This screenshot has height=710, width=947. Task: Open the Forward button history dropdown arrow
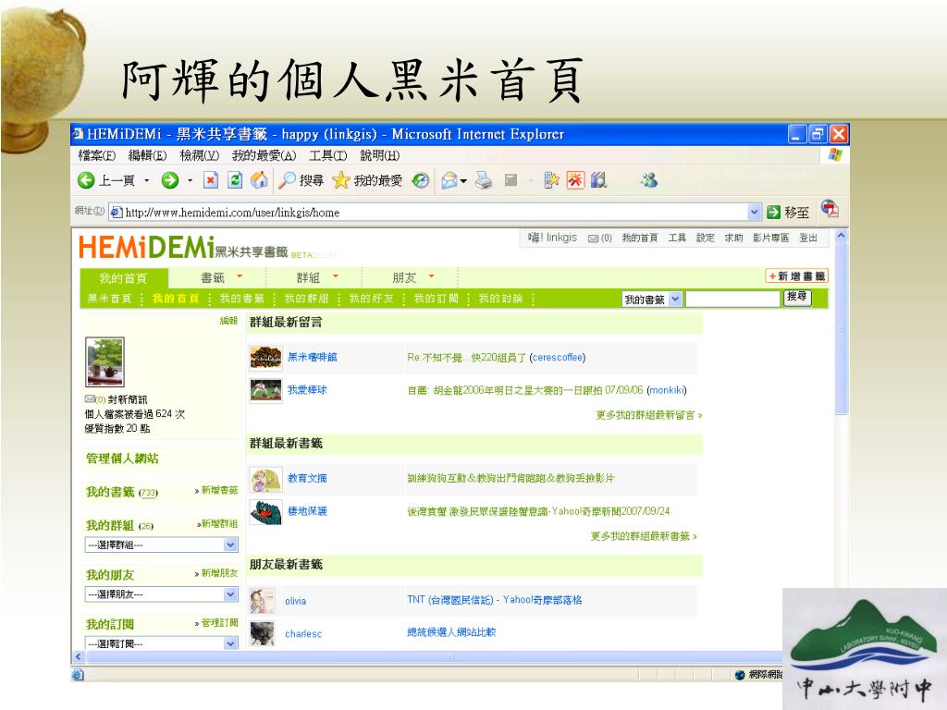[x=190, y=180]
